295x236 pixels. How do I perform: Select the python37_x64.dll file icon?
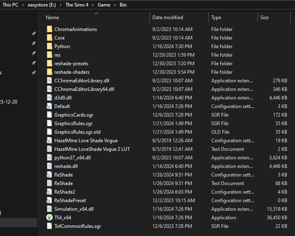click(x=49, y=157)
